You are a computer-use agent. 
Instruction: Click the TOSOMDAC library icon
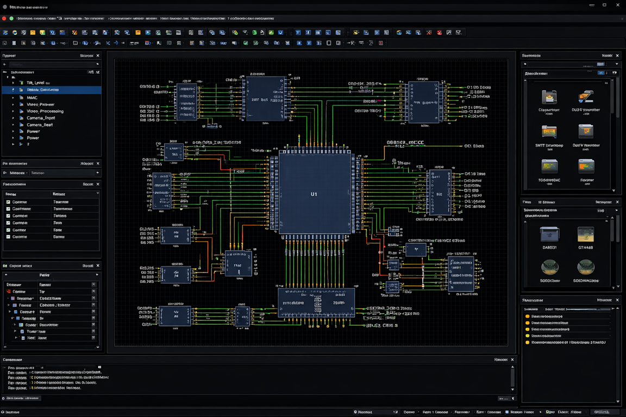tap(549, 166)
